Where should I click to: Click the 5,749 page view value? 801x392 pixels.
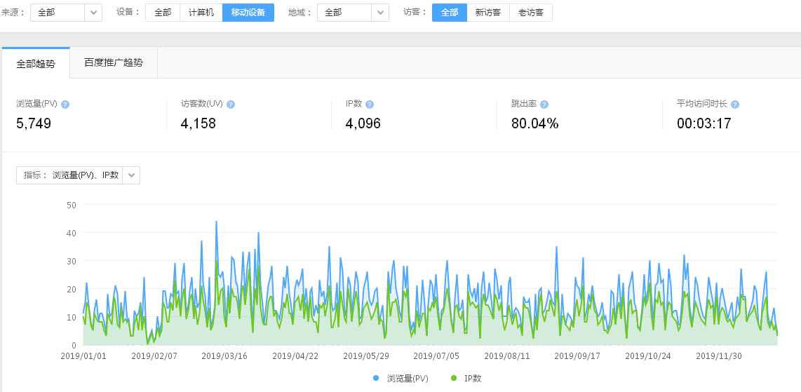click(34, 123)
